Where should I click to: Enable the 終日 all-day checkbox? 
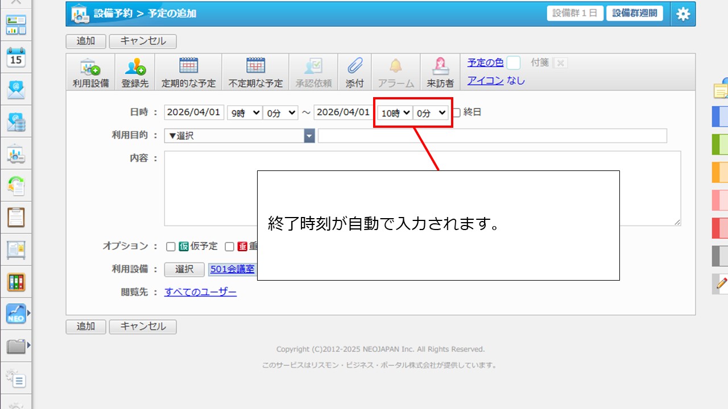click(456, 112)
